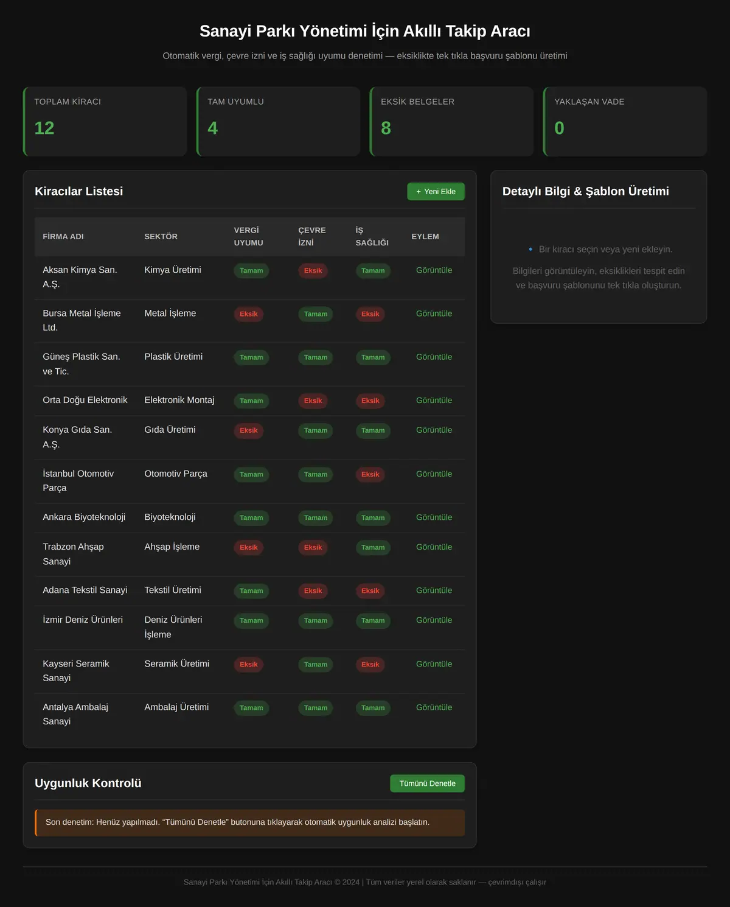
Task: Click the "Son denetim" notice banner
Action: pos(249,822)
